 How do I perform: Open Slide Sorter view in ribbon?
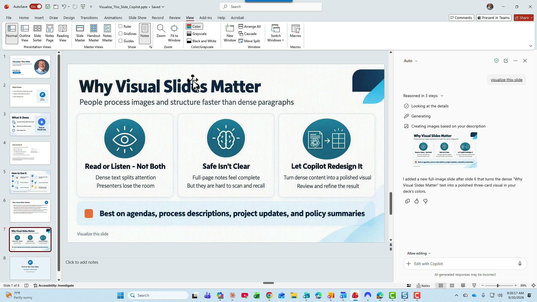37,33
